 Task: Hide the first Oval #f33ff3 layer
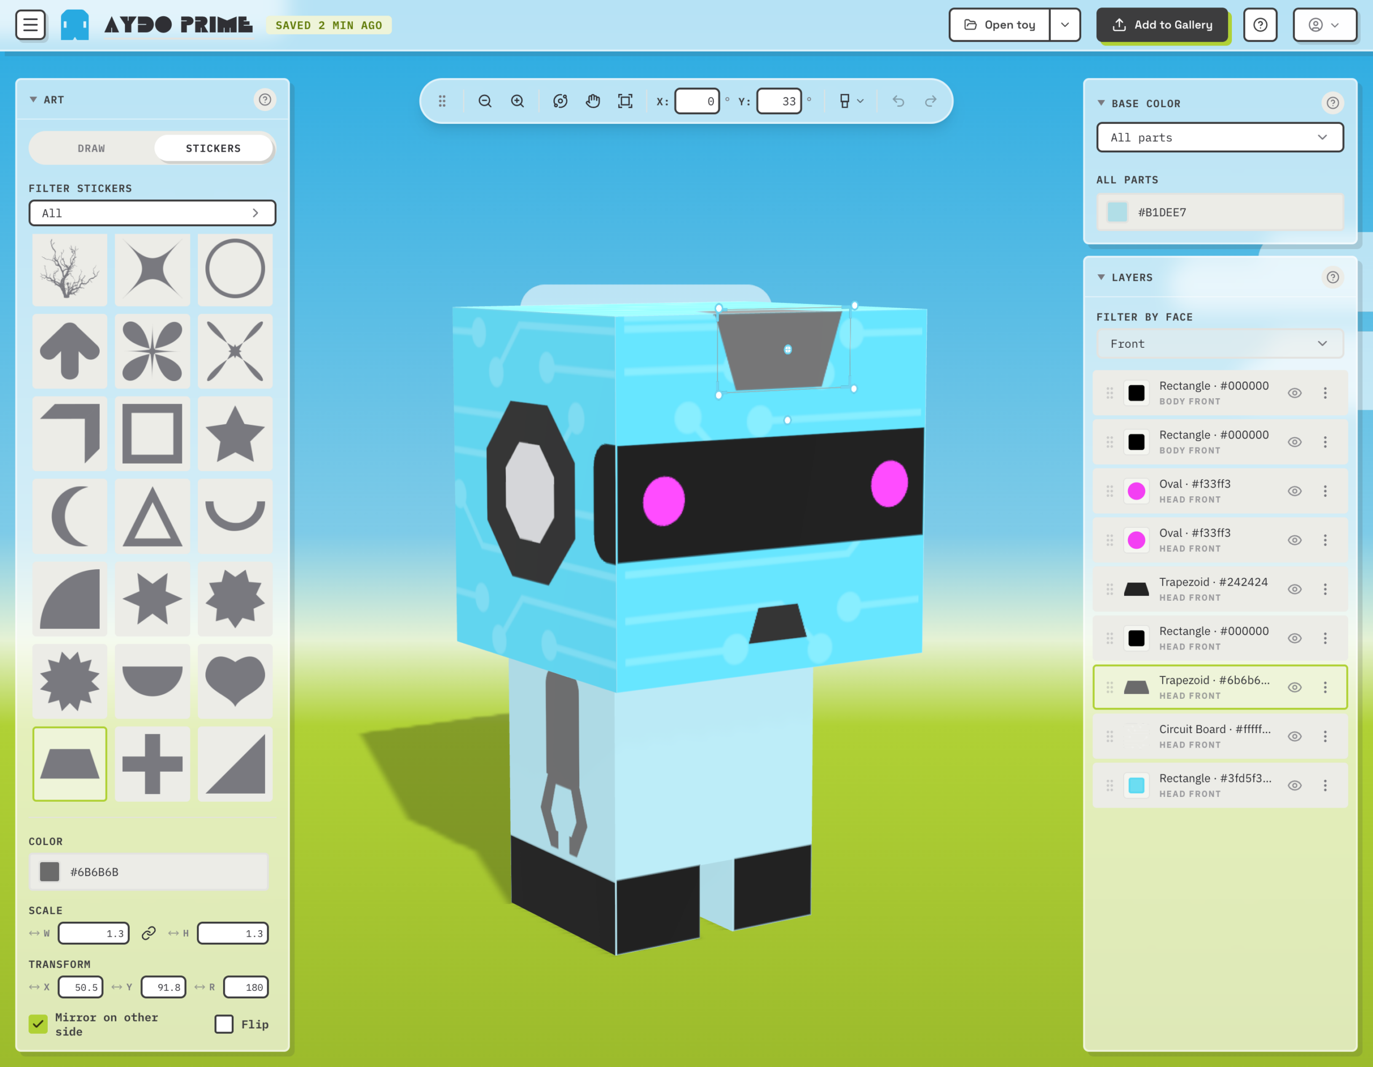[x=1294, y=491]
